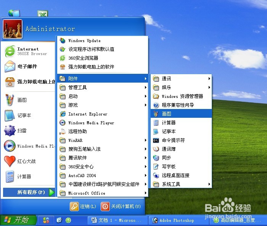The image size is (267, 226).
Task: Click the Internet Explorer icon
Action: click(x=63, y=114)
